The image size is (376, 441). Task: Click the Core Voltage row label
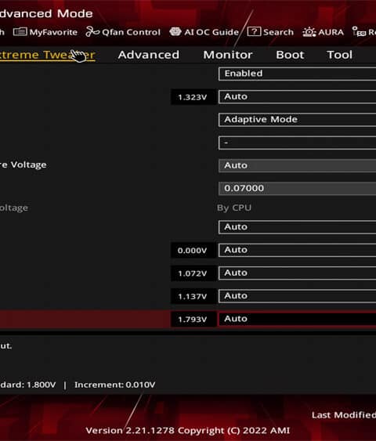23,164
